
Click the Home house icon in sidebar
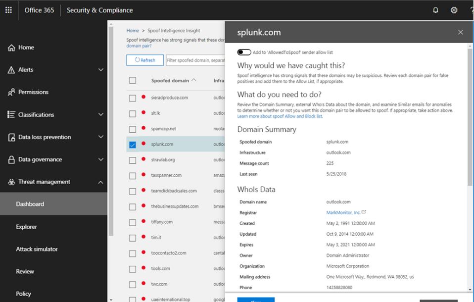click(x=11, y=48)
